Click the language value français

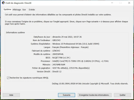(70, 47)
